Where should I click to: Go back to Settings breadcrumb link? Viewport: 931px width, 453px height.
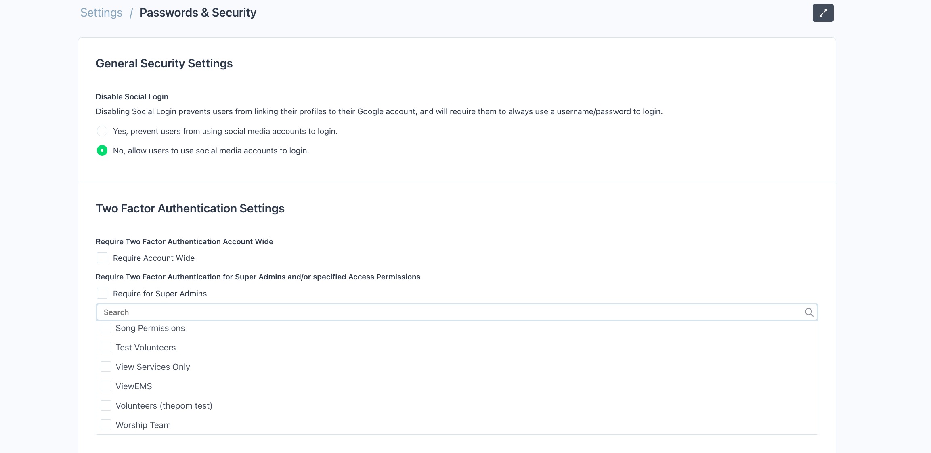(101, 13)
